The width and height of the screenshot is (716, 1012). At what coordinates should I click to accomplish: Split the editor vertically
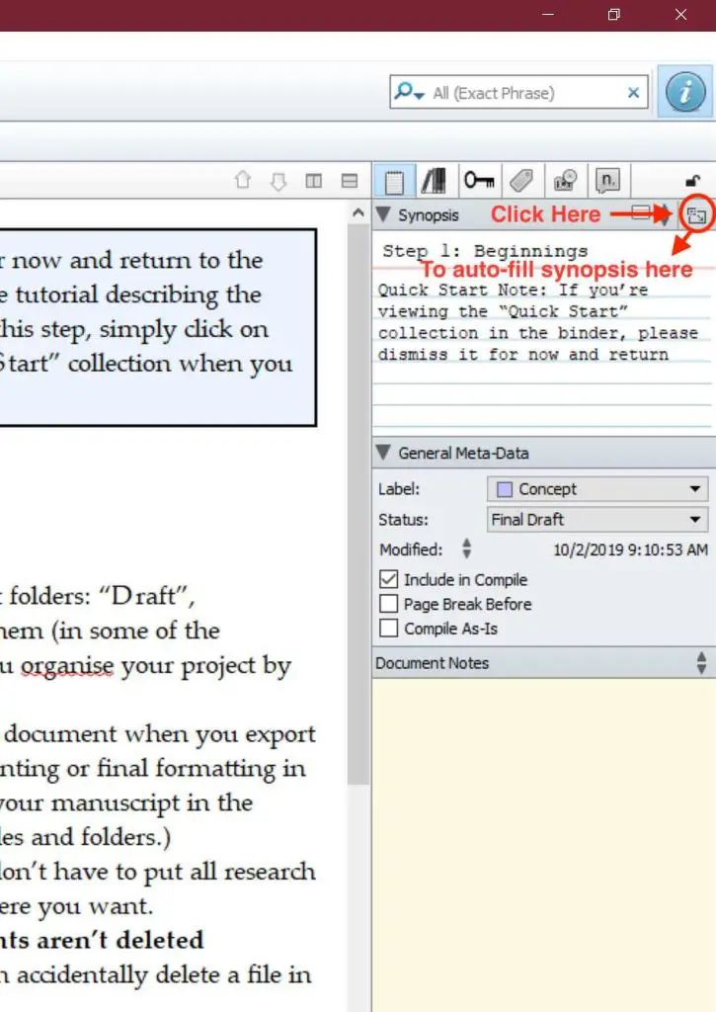click(x=313, y=181)
